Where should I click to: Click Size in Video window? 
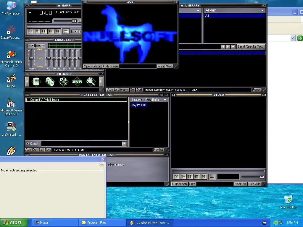tap(192, 184)
